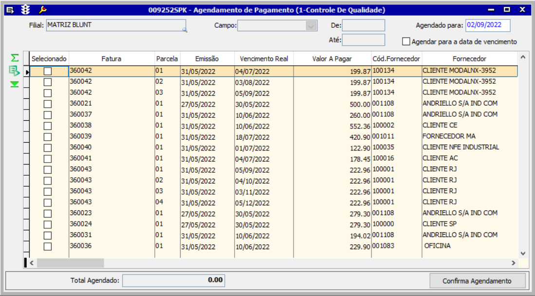Select the CLIENTE CE supplier cell
535x296 pixels.
pyautogui.click(x=470, y=126)
